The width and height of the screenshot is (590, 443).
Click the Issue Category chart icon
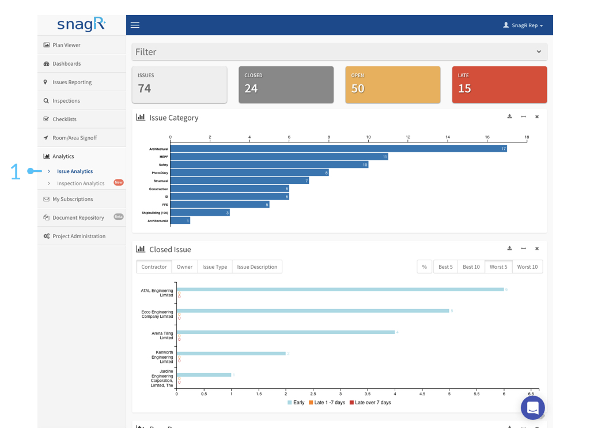click(x=141, y=117)
